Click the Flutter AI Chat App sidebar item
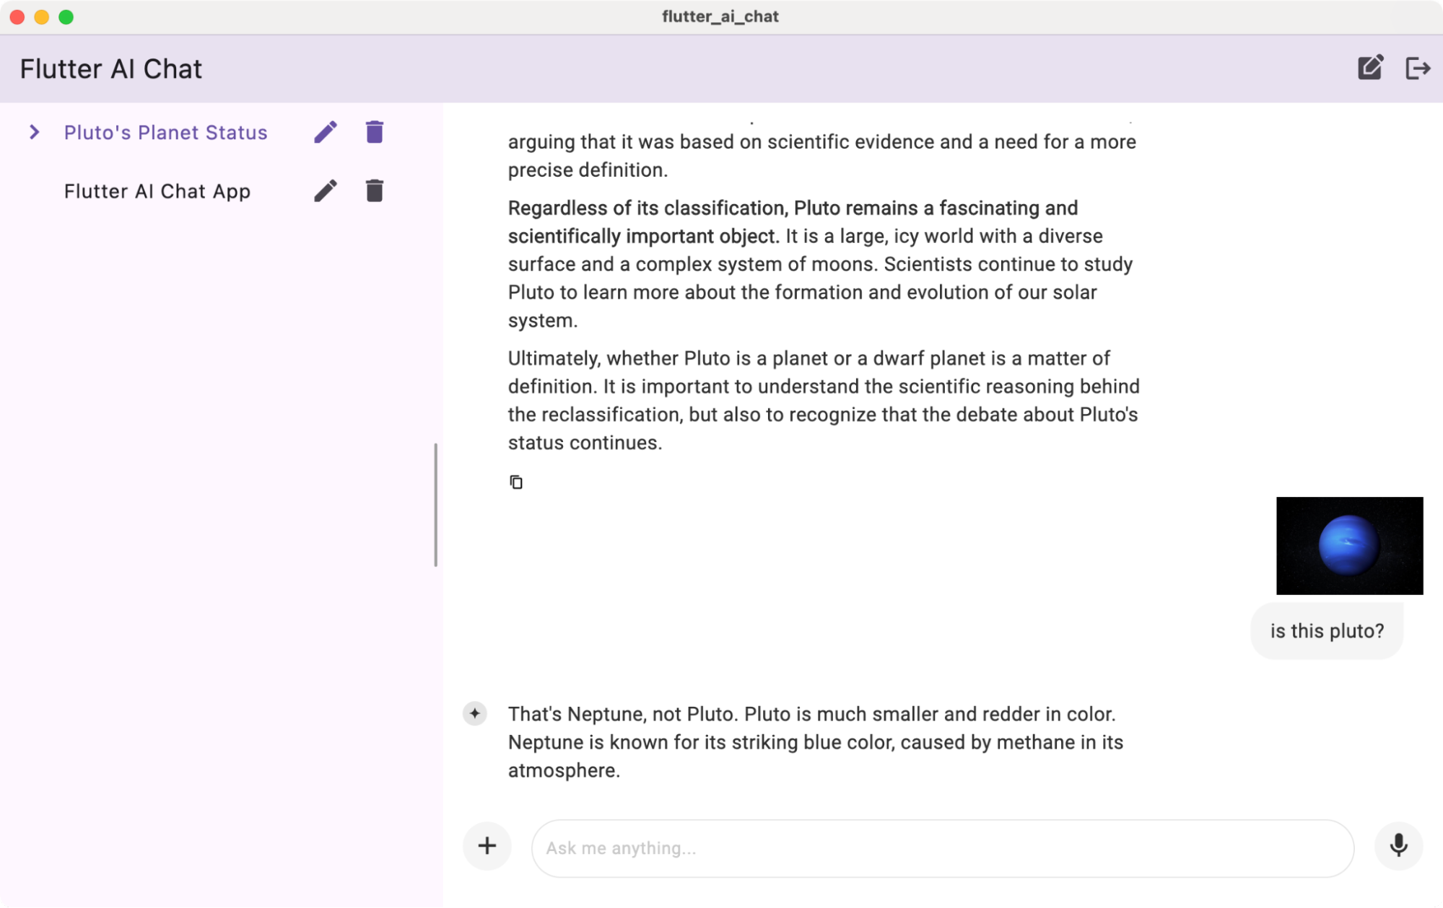The height and width of the screenshot is (908, 1443). tap(157, 191)
